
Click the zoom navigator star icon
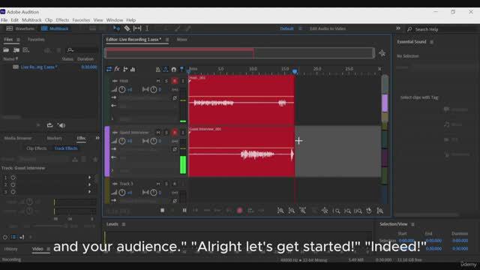(x=382, y=53)
